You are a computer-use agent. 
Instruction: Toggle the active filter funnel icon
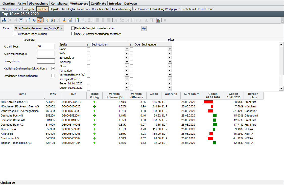point(40,20)
